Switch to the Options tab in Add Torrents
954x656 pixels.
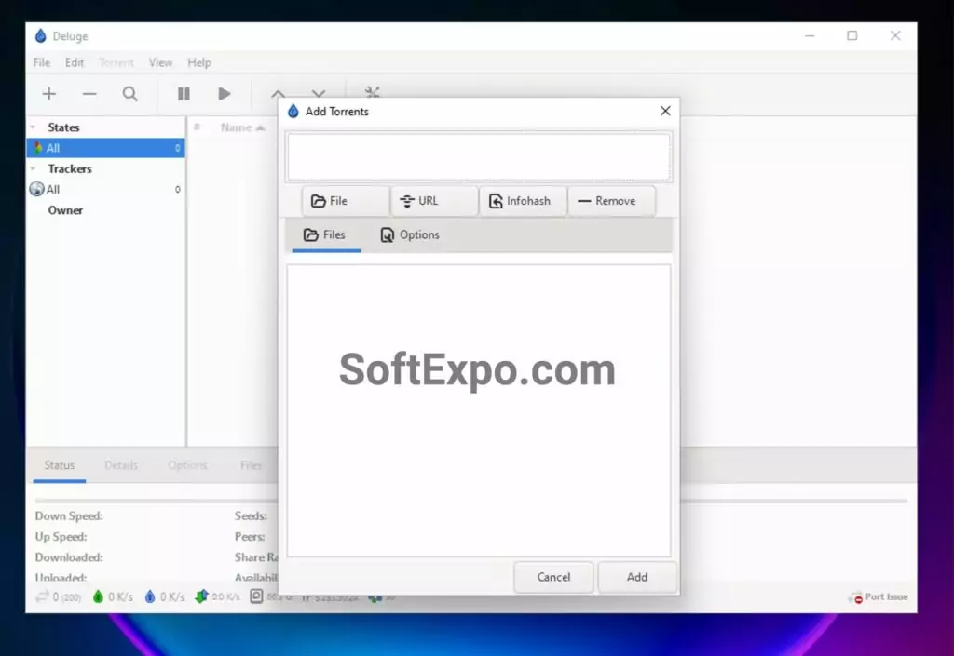408,234
